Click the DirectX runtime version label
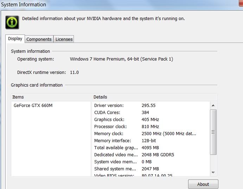This screenshot has width=243, height=189. coord(41,73)
